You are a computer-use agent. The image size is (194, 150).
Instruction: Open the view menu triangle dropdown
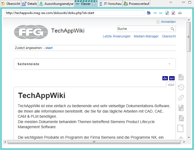pos(171,2)
